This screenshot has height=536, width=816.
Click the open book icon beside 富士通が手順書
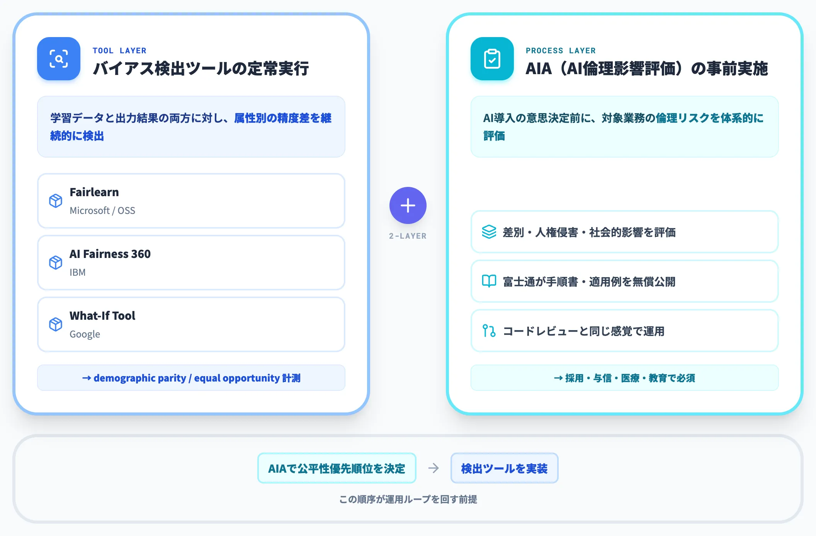point(489,281)
